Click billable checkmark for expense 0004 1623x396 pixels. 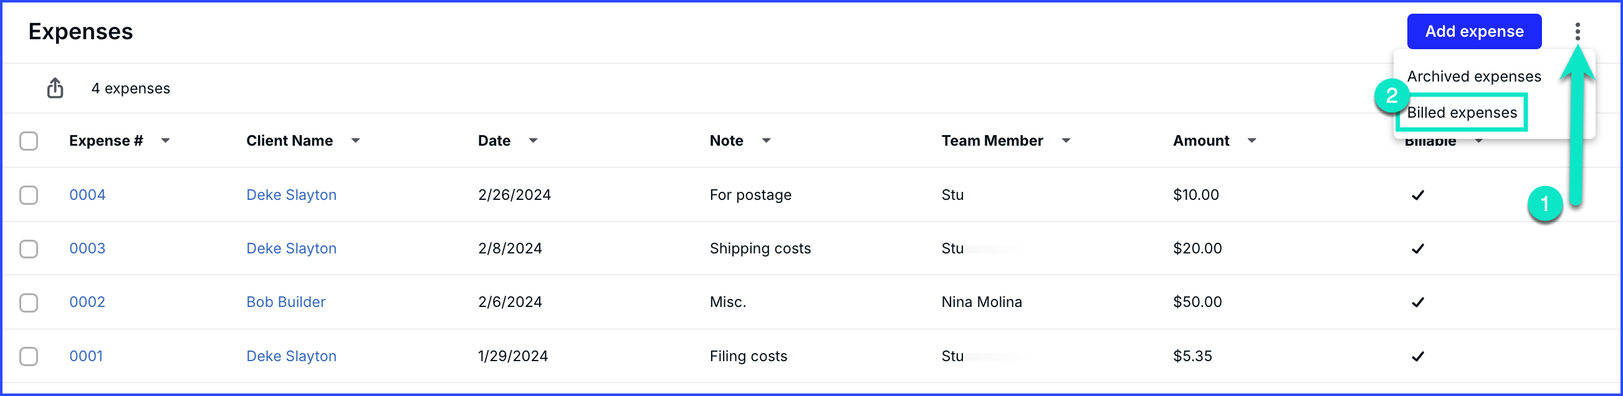pos(1417,195)
